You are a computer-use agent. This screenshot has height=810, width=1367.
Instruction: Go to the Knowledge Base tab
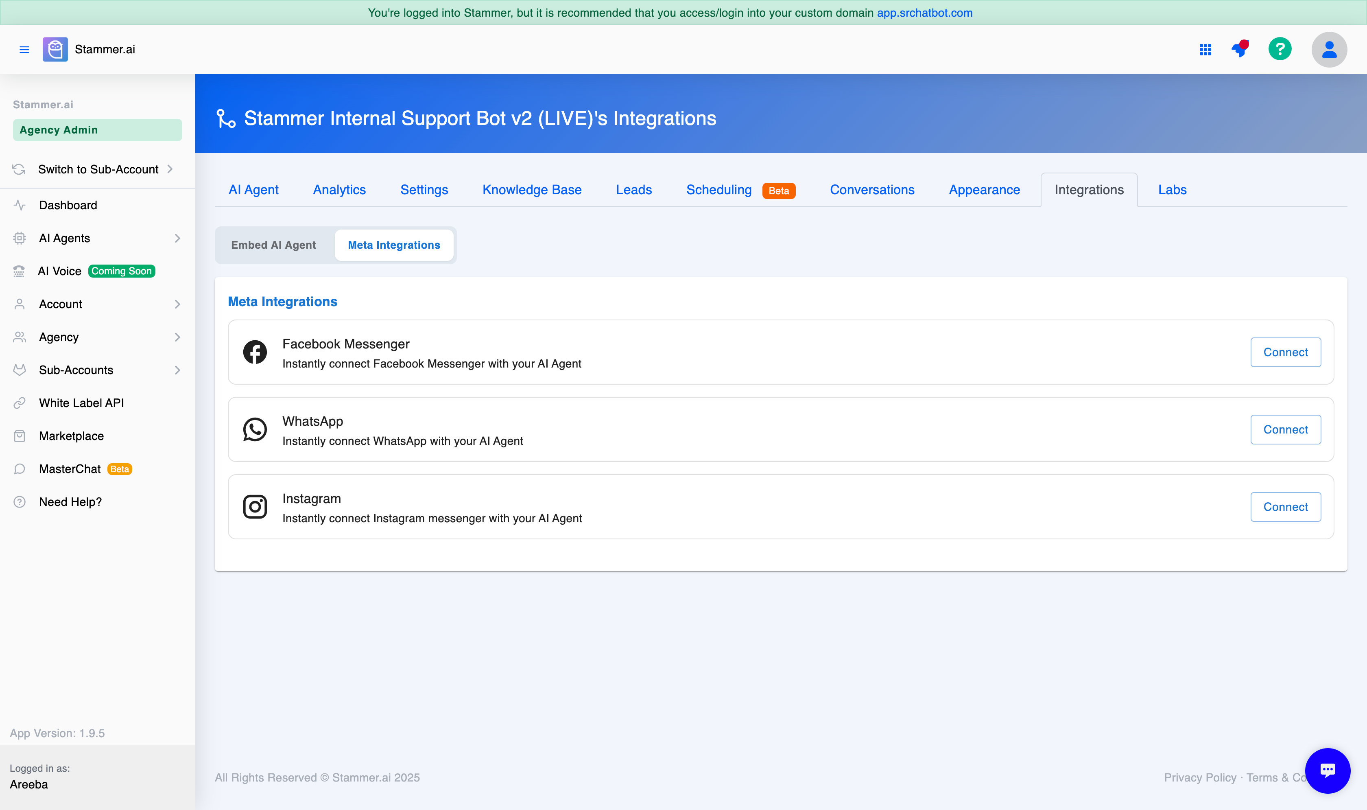532,190
